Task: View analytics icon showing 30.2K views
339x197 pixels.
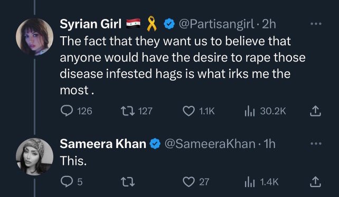Action: click(250, 111)
